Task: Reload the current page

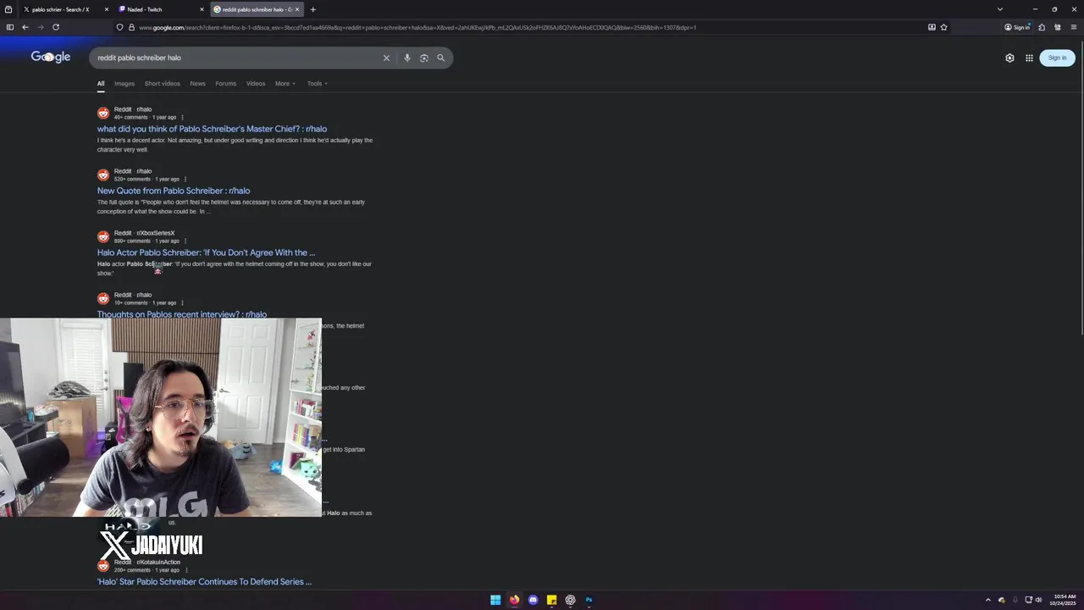Action: [x=56, y=27]
